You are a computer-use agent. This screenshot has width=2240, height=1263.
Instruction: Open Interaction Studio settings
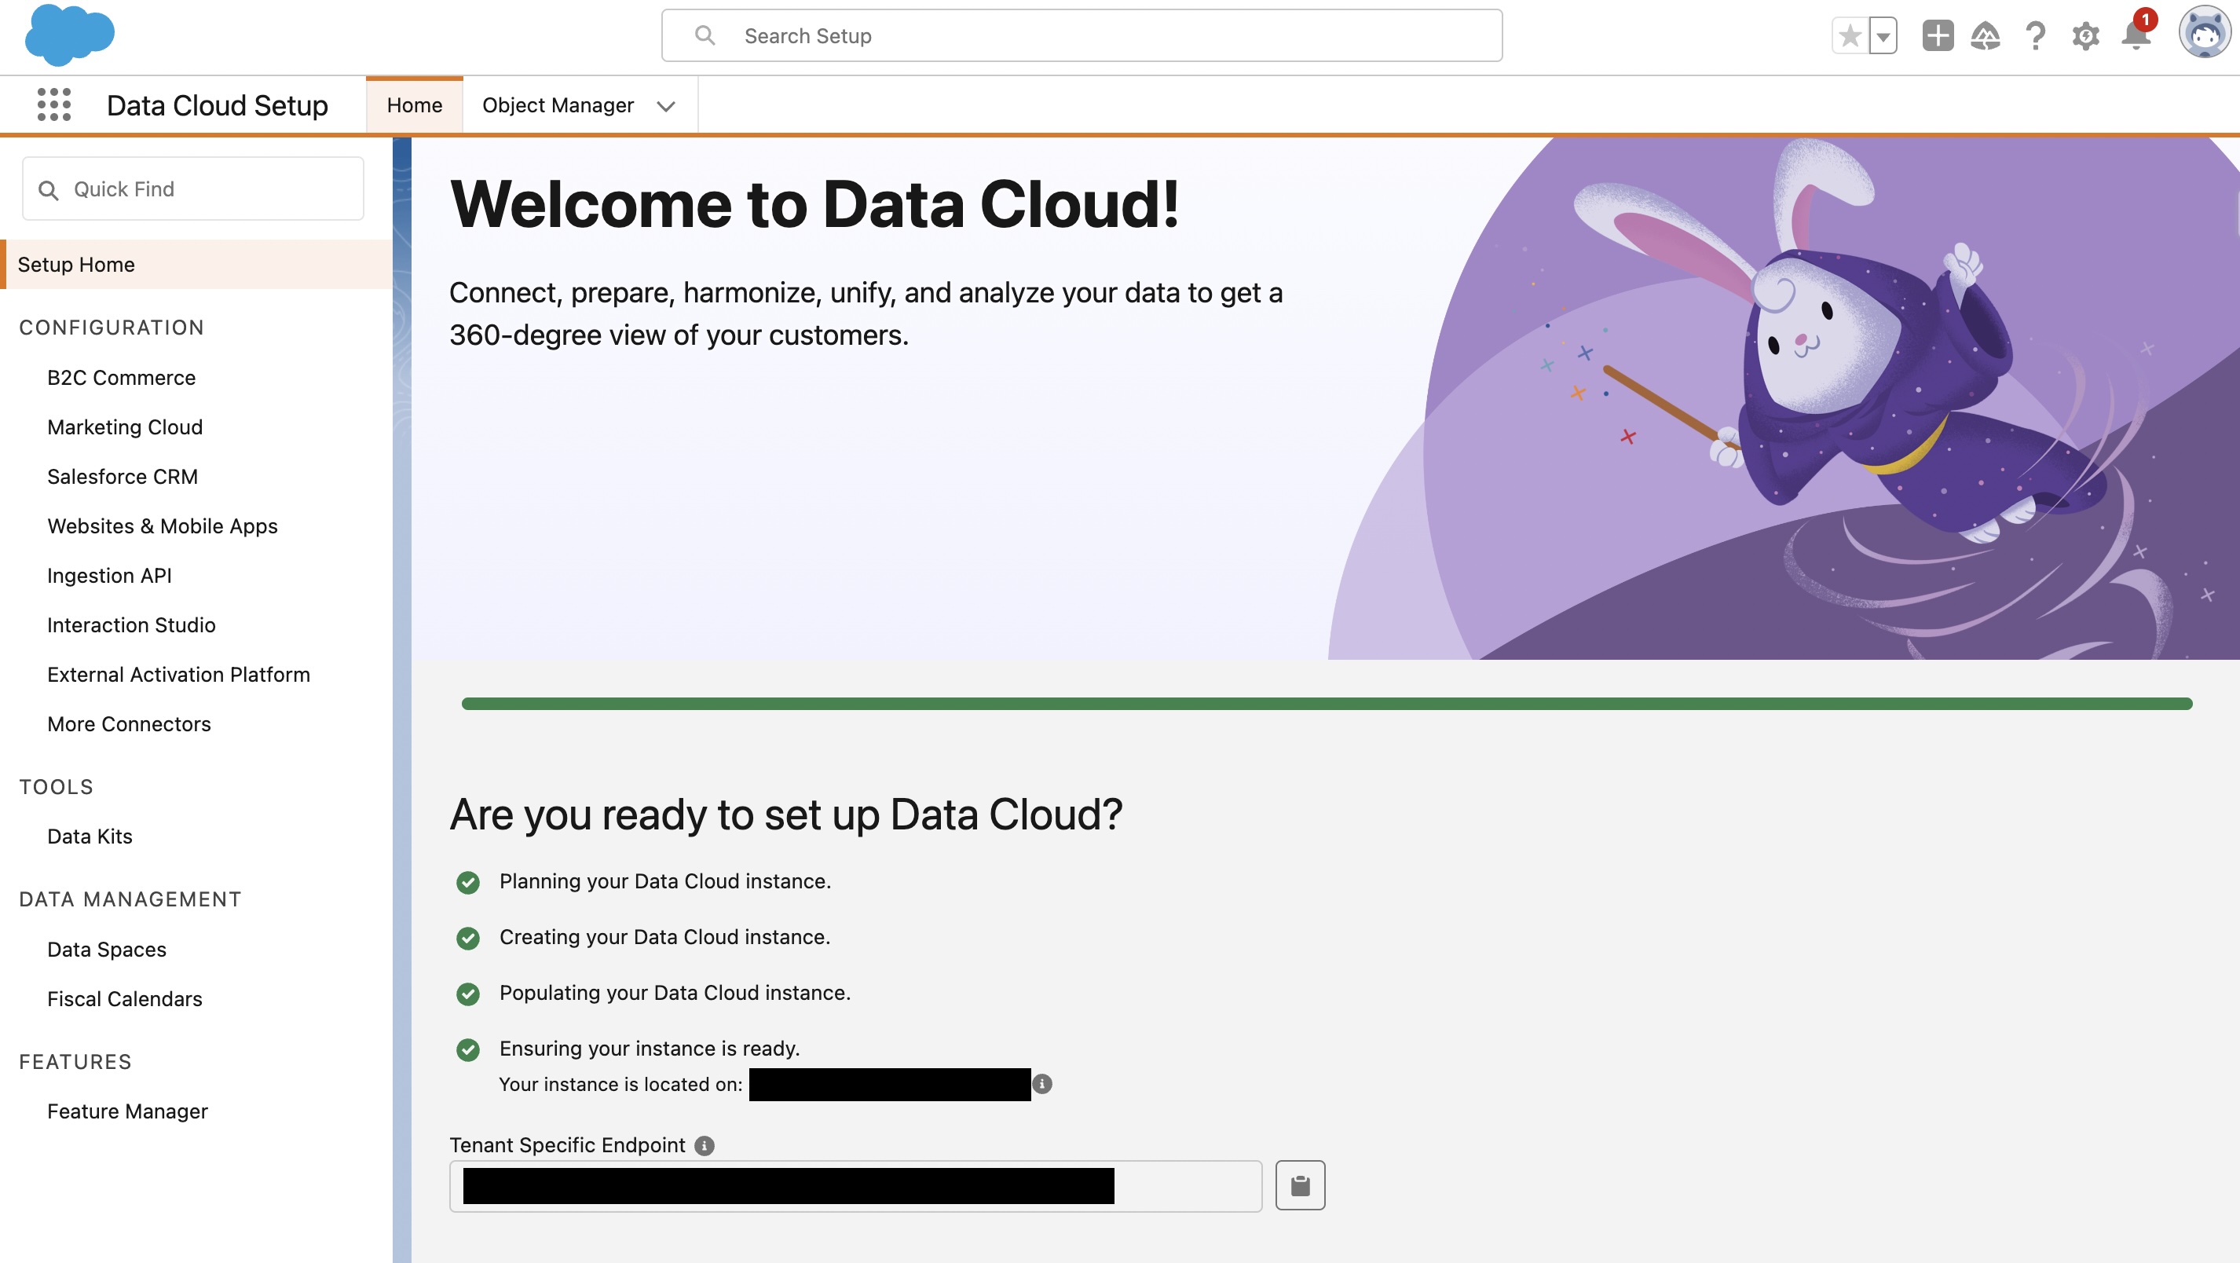click(x=131, y=625)
